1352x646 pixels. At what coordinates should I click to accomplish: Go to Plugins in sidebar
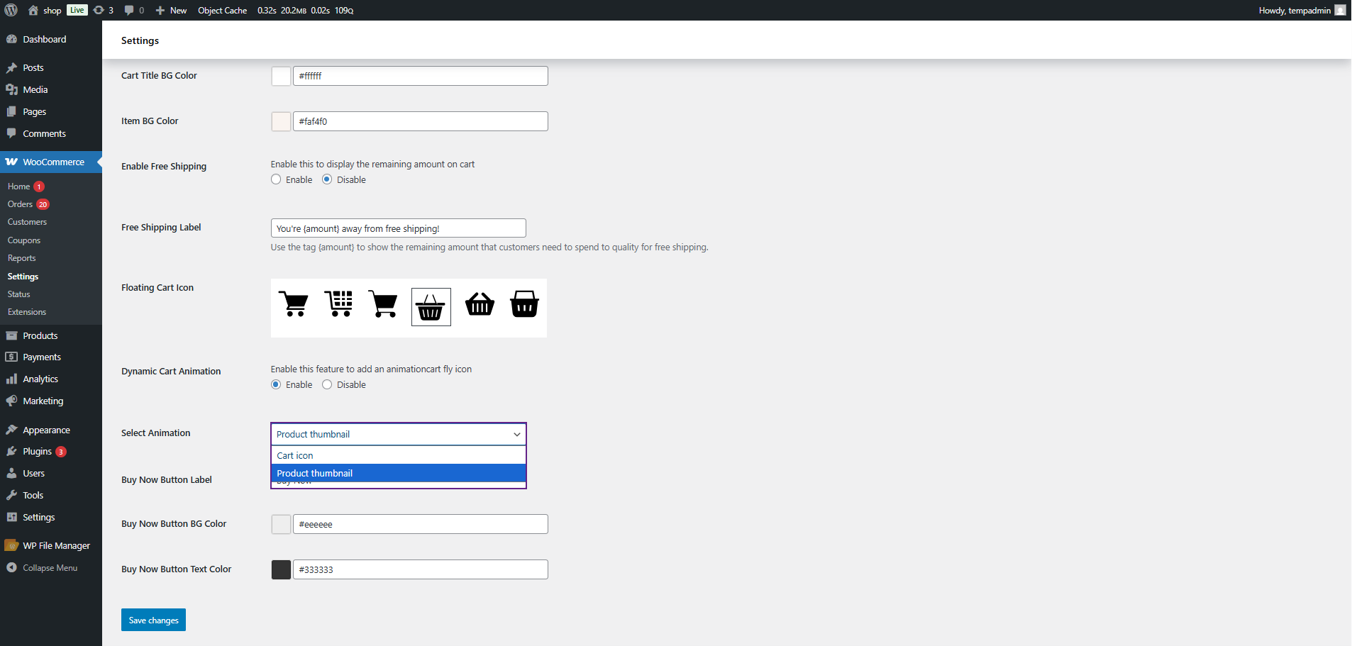37,452
